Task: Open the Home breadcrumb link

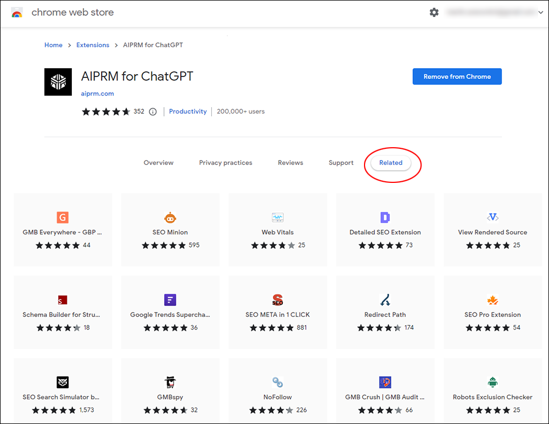Action: pyautogui.click(x=53, y=45)
